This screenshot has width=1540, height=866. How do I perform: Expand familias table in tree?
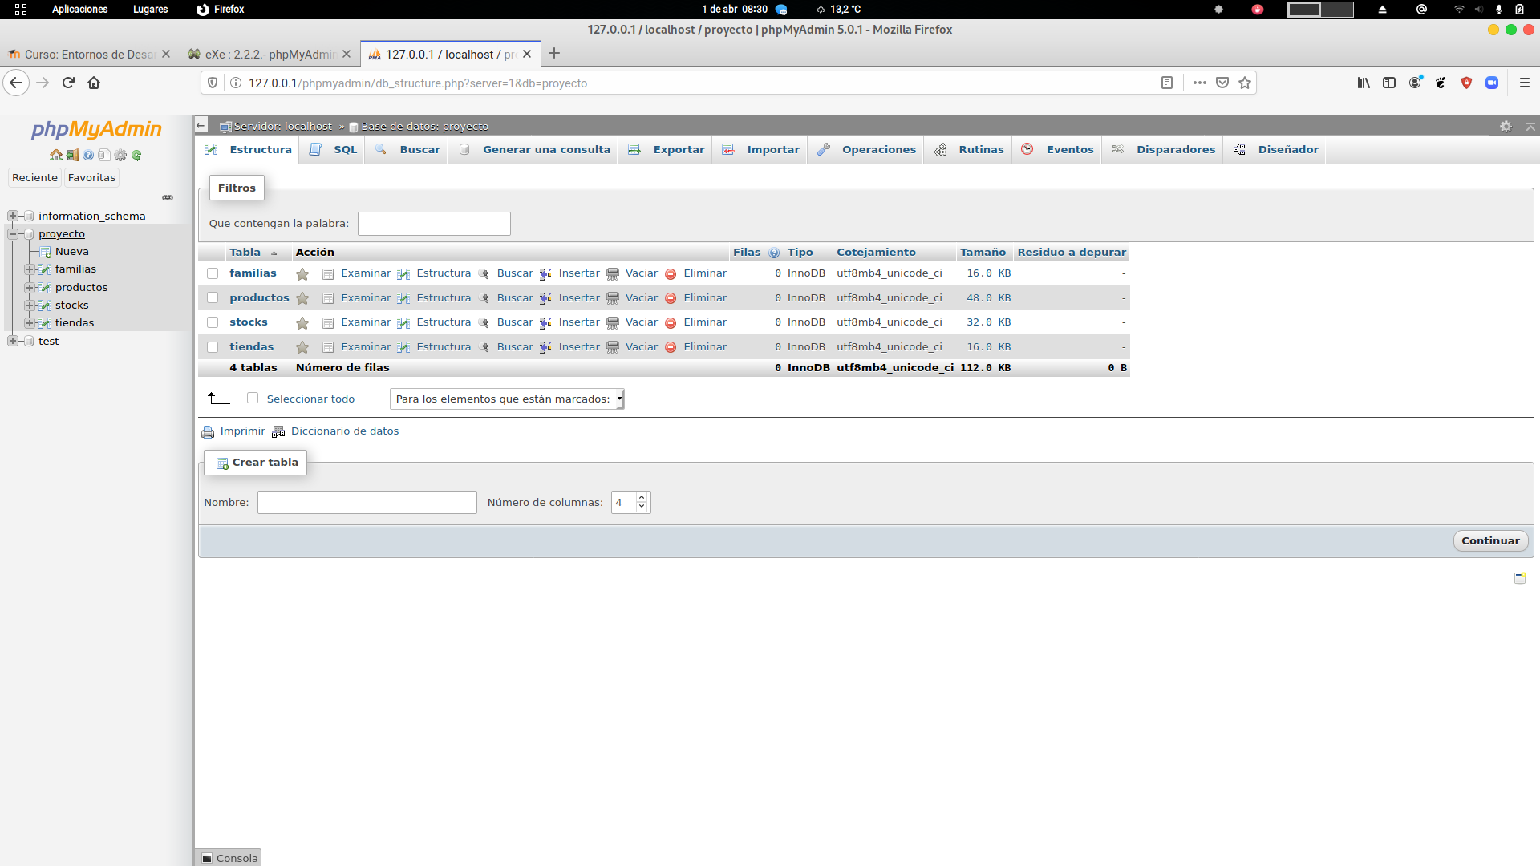(x=30, y=269)
